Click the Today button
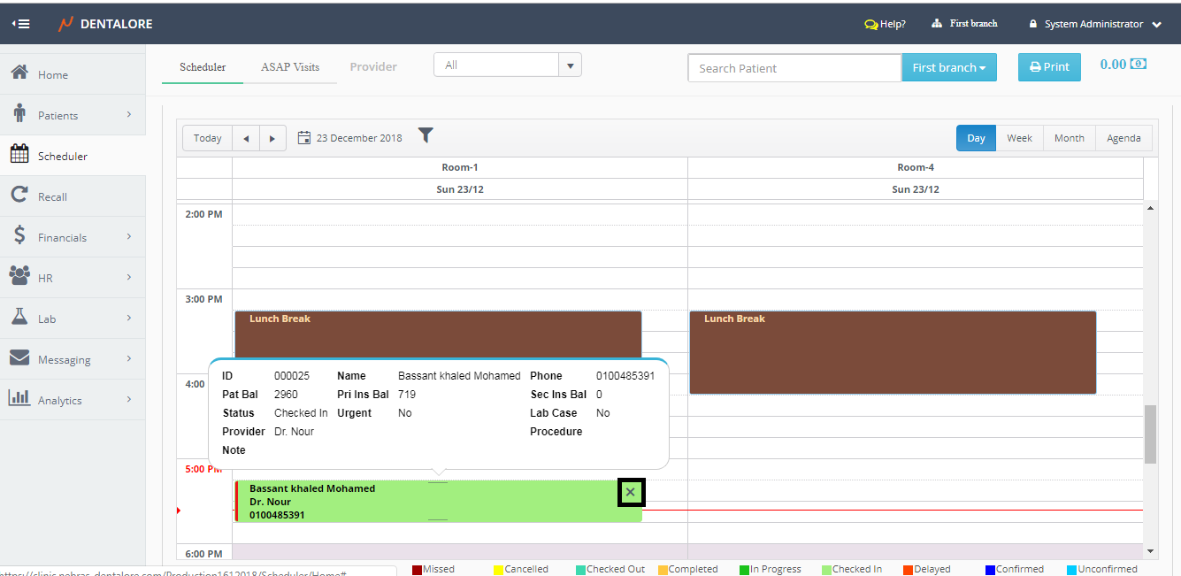This screenshot has height=576, width=1181. coord(208,138)
